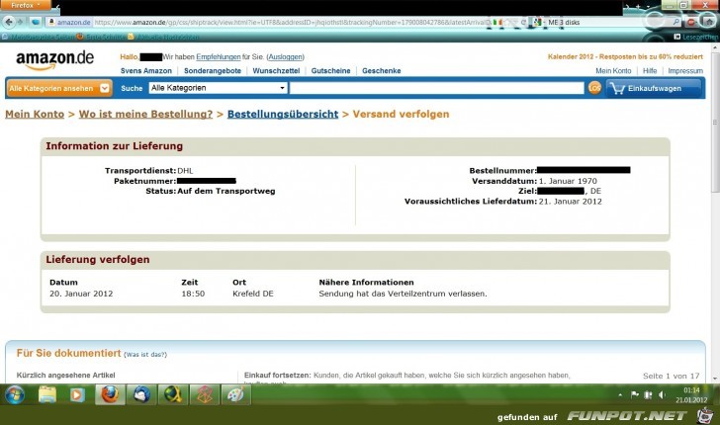Click the volume speaker tray icon
The image size is (720, 425).
(x=662, y=394)
